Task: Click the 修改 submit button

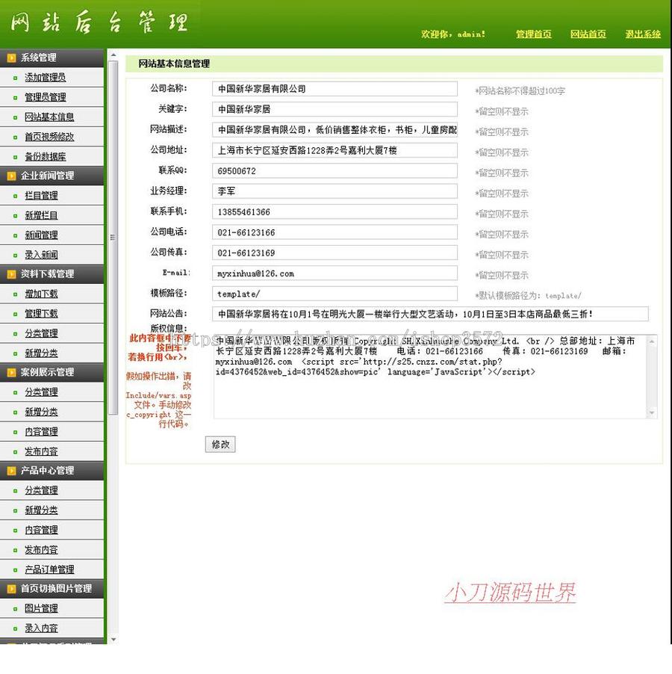Action: tap(220, 445)
